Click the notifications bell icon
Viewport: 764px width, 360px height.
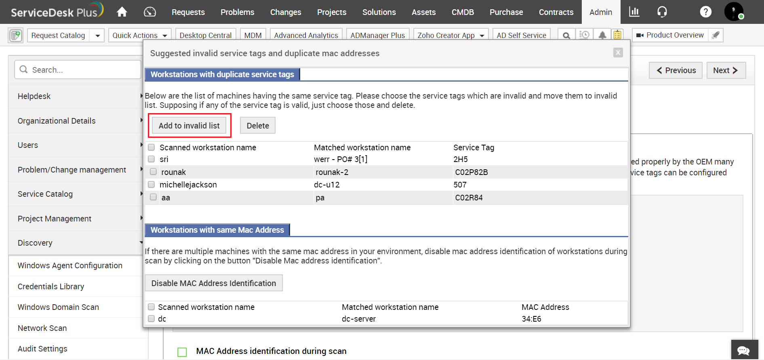pos(602,35)
